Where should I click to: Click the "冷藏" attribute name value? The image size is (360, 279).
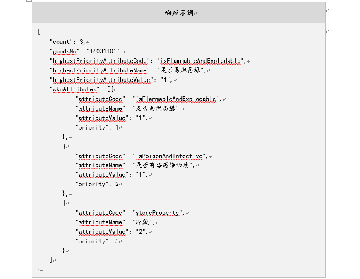click(x=141, y=222)
